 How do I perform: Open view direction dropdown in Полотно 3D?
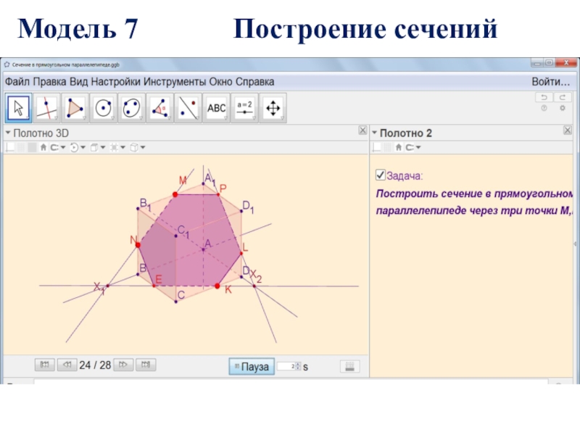(x=98, y=148)
